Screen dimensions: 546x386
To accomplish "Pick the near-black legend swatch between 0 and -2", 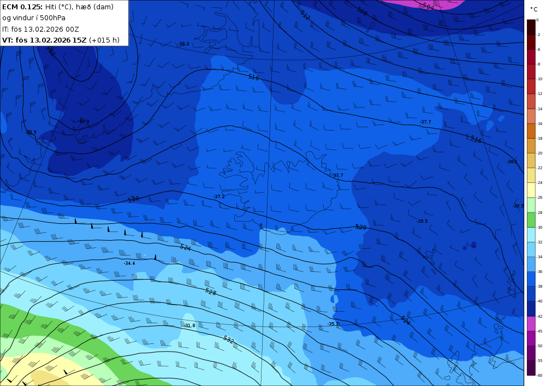I will (531, 27).
